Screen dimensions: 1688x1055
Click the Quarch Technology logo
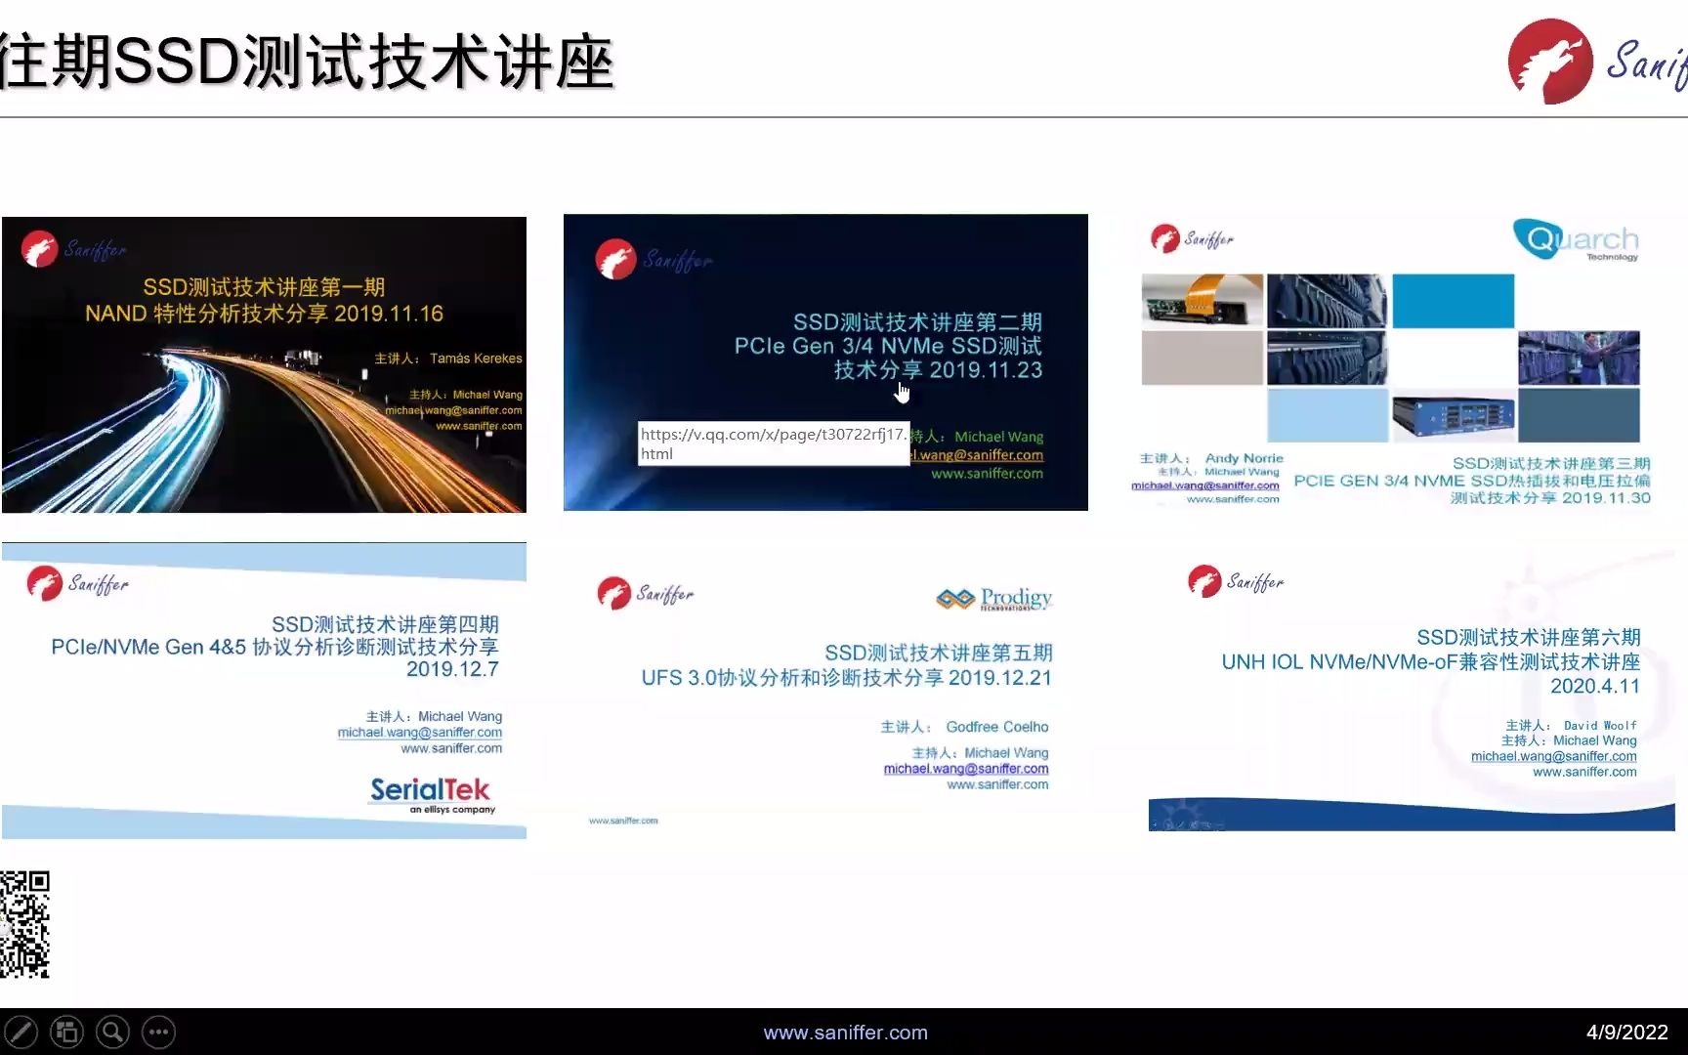click(x=1576, y=240)
